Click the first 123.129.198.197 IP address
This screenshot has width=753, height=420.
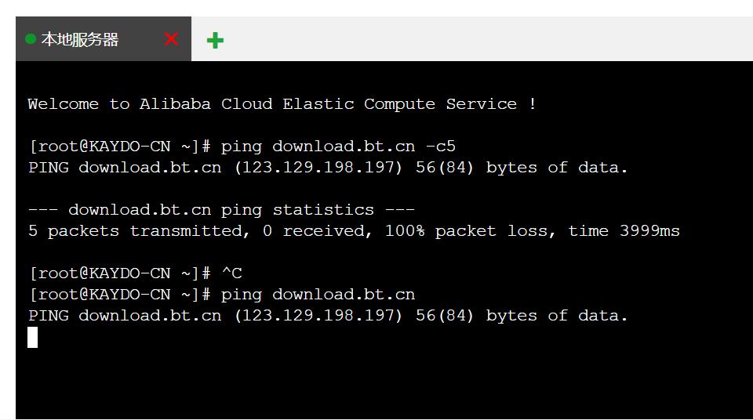[319, 168]
